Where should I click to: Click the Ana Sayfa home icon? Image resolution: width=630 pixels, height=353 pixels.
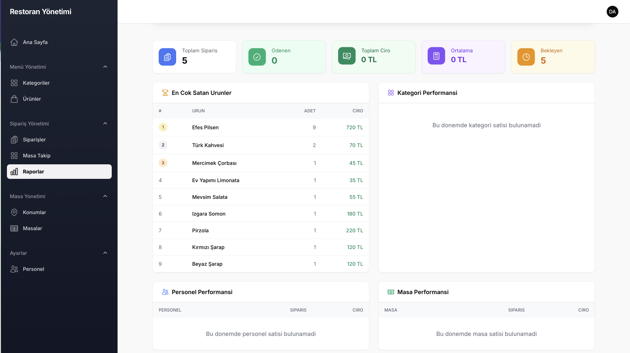(14, 42)
